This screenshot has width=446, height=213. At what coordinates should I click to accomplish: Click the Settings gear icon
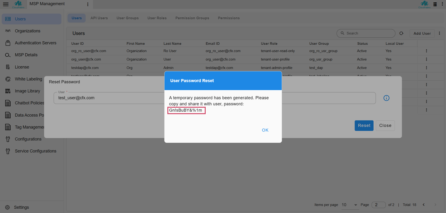pos(7,207)
